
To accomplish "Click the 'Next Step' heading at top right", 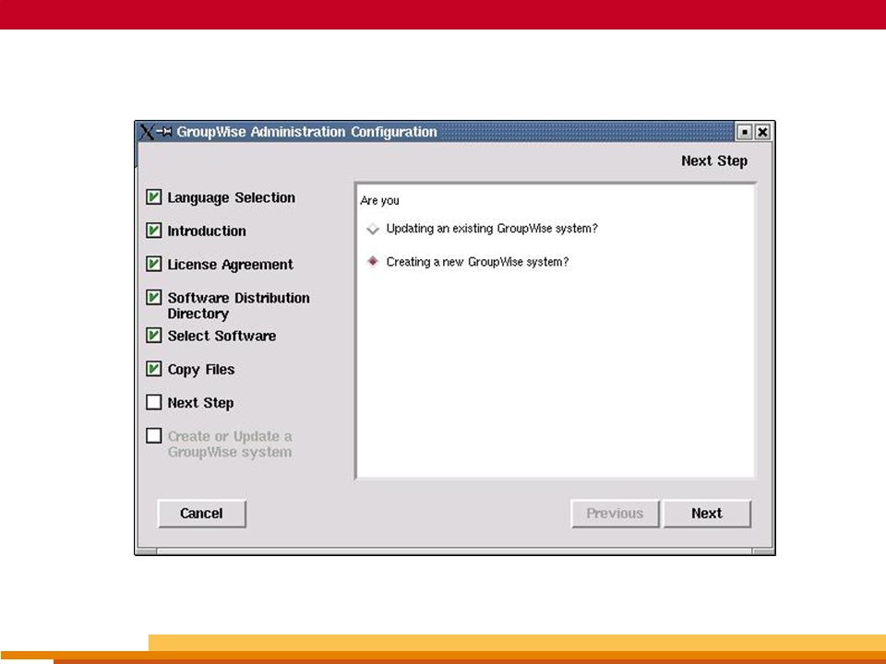I will click(x=714, y=160).
